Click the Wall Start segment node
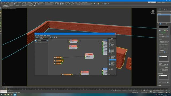171x96 pixels. [x=58, y=61]
